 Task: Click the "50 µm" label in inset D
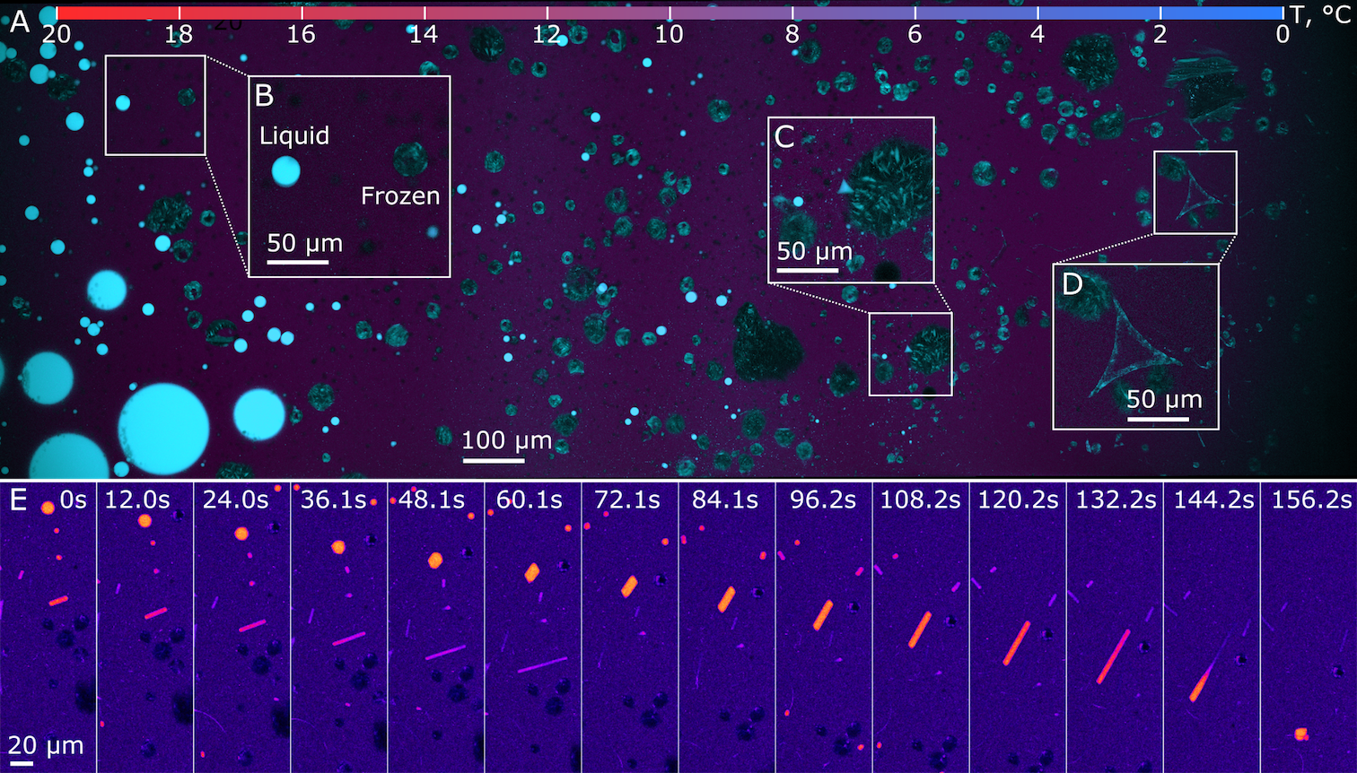click(x=1164, y=398)
